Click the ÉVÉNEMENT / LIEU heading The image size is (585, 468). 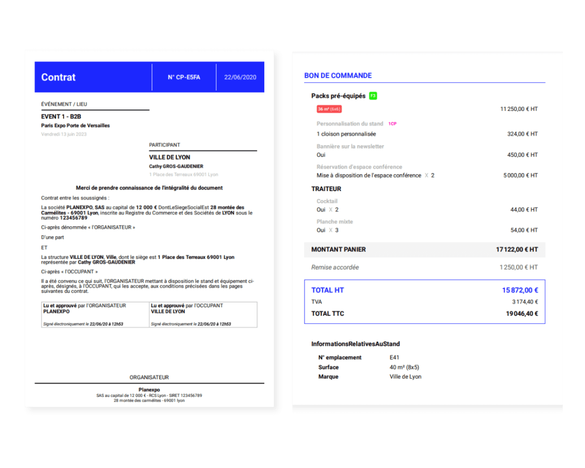[64, 104]
